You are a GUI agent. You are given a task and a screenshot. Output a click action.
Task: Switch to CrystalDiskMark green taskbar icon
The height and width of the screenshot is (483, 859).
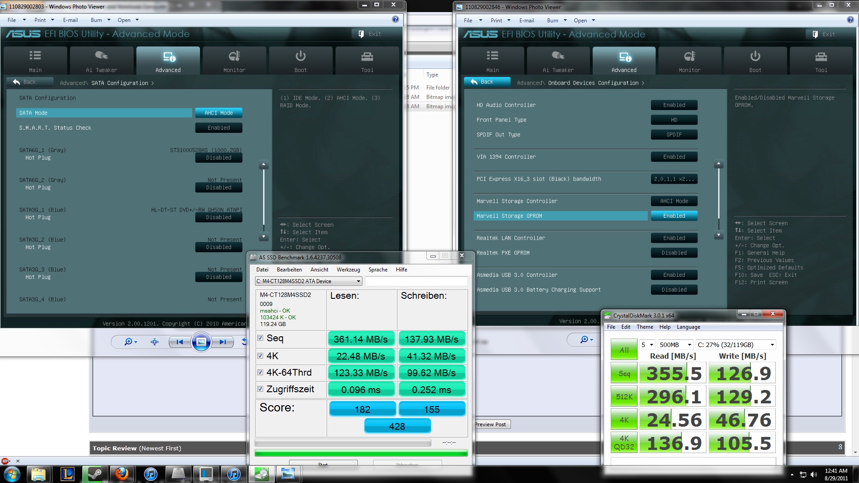tap(261, 474)
